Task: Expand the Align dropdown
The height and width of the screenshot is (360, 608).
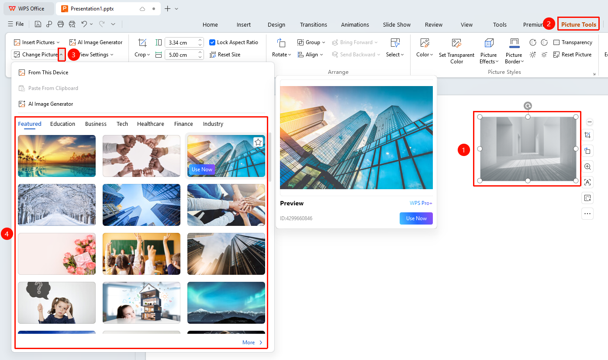Action: (x=321, y=55)
